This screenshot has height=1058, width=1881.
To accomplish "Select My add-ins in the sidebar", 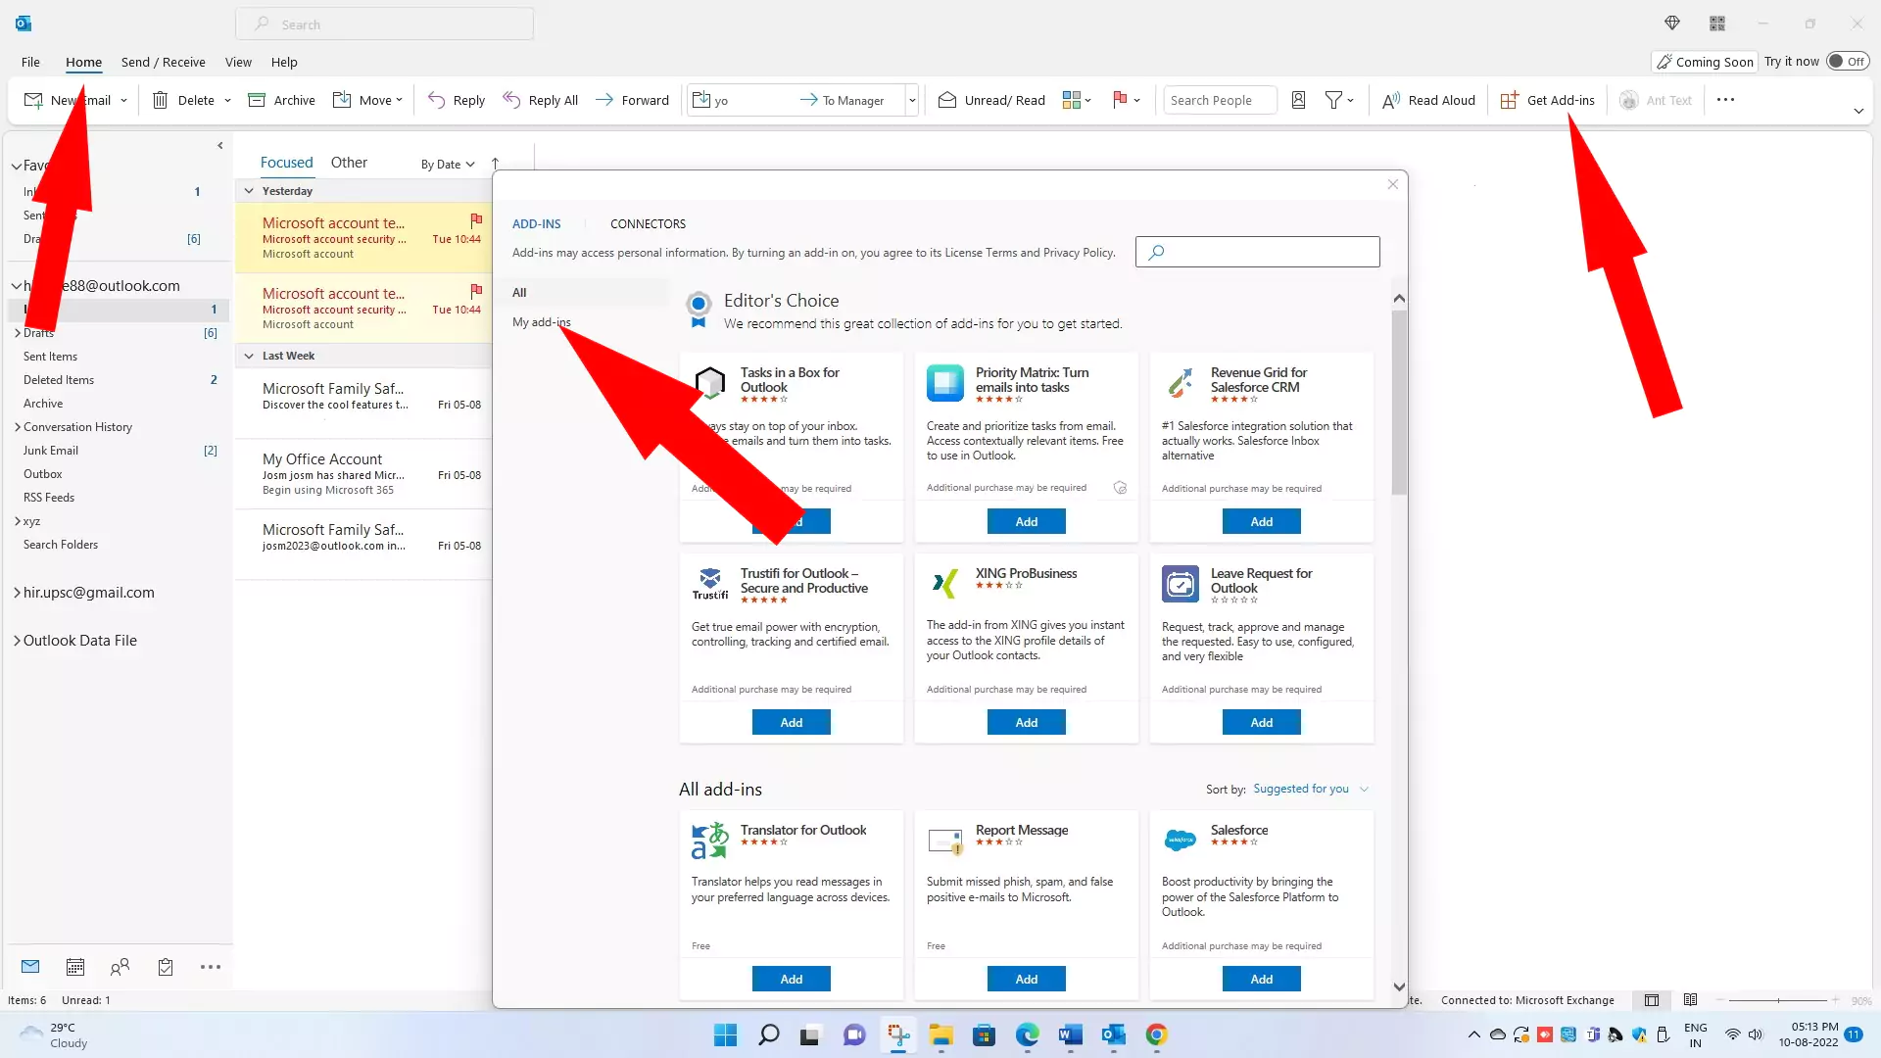I will click(541, 322).
